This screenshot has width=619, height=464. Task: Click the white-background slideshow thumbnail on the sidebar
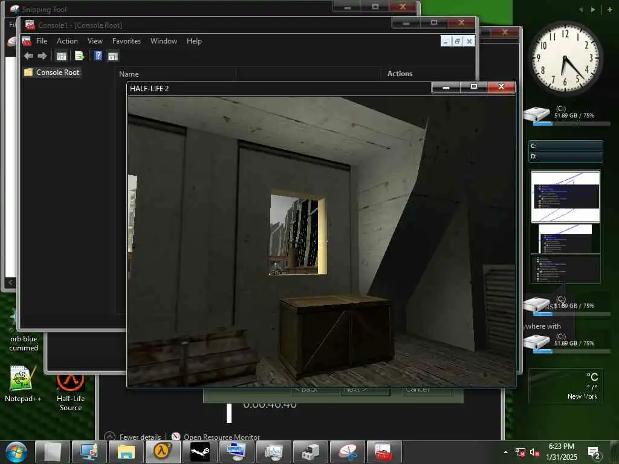565,196
